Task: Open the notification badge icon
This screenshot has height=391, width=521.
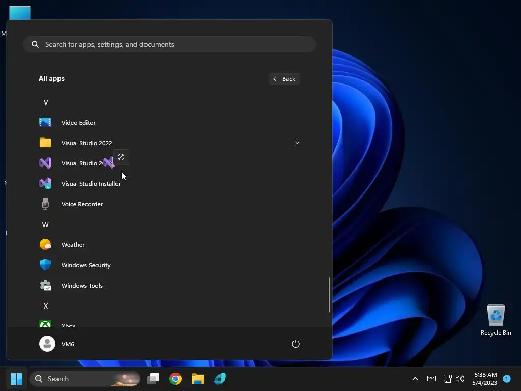Action: point(507,379)
